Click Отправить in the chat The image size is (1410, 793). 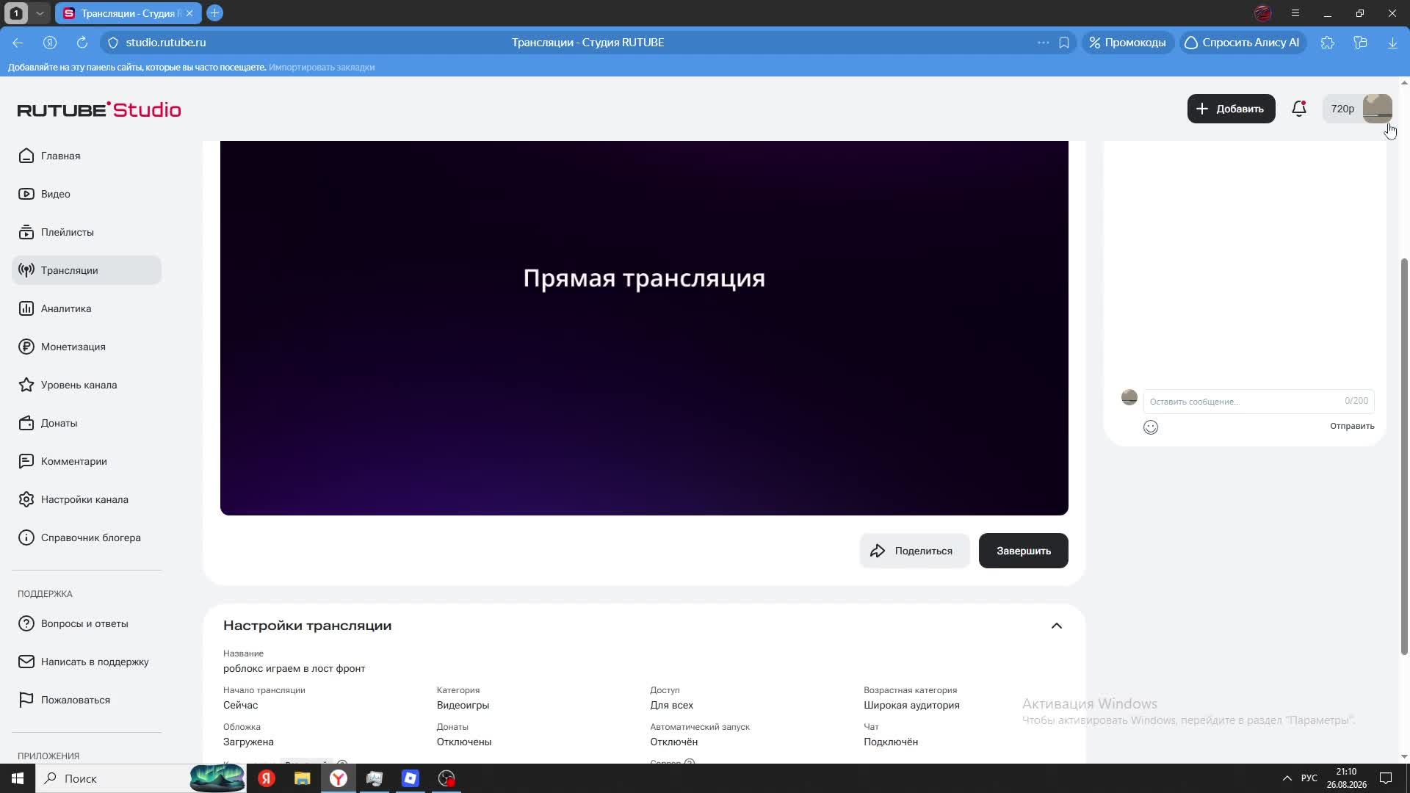pos(1352,426)
